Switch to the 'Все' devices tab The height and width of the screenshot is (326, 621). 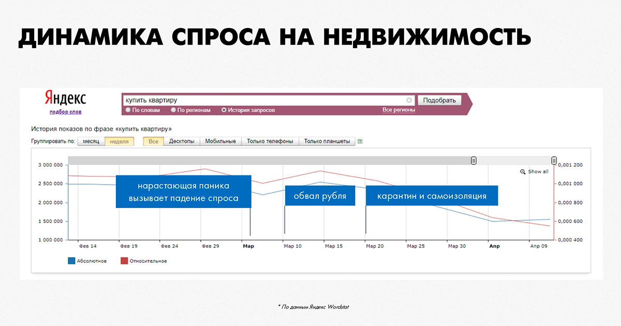(x=153, y=141)
